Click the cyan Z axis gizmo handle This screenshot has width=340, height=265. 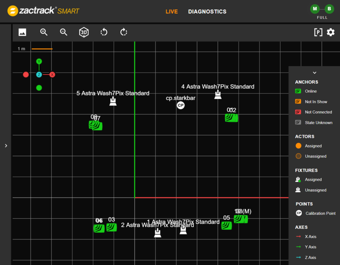pyautogui.click(x=39, y=75)
